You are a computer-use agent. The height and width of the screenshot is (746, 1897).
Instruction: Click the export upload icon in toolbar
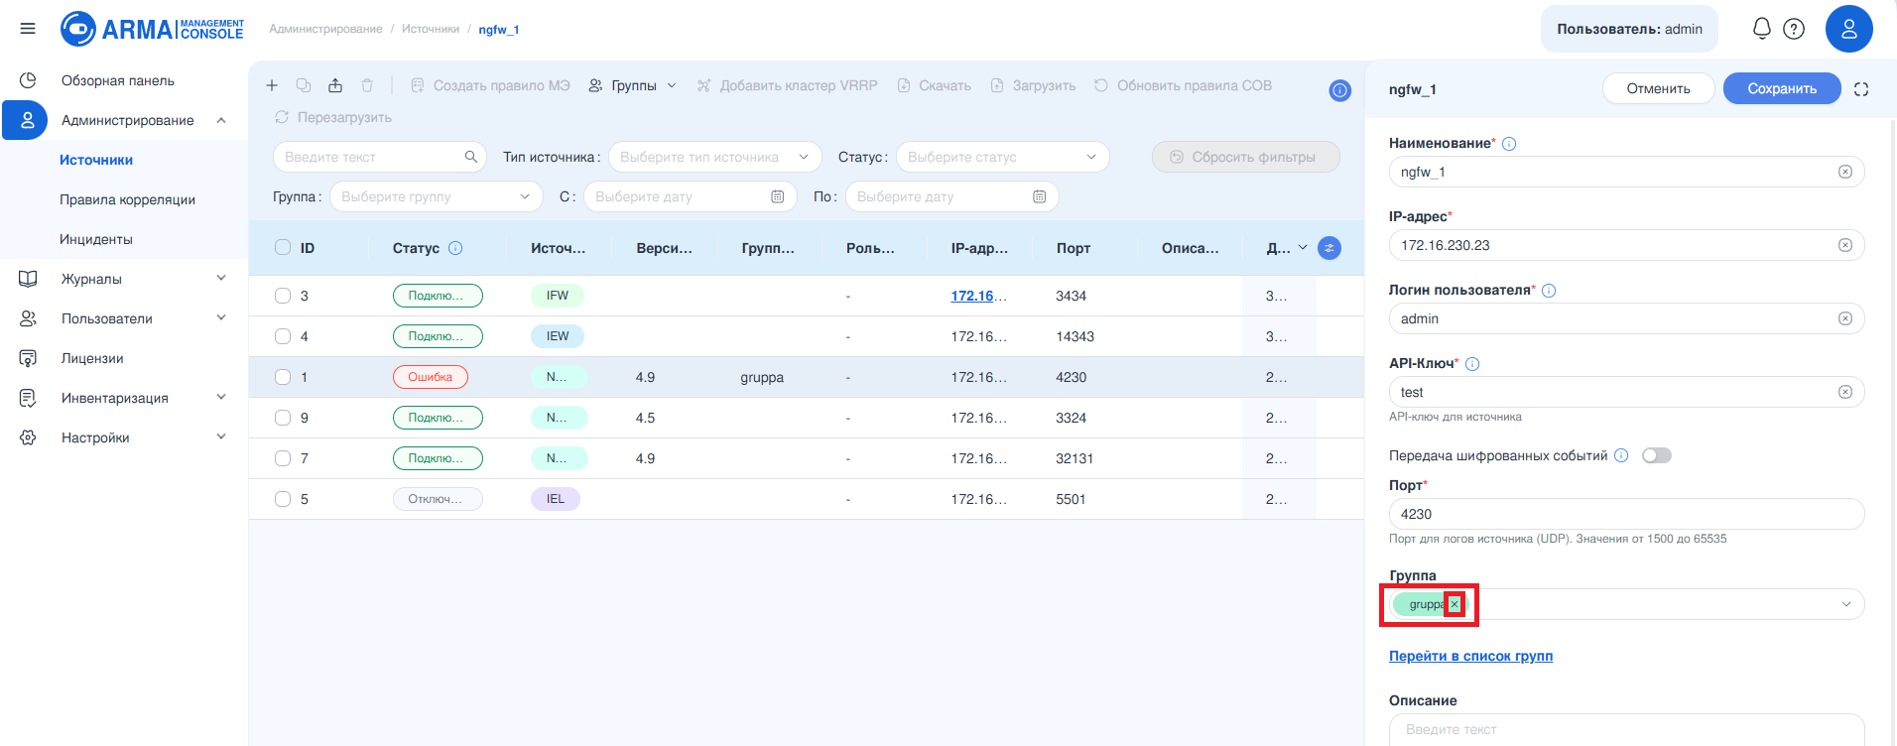[x=335, y=85]
